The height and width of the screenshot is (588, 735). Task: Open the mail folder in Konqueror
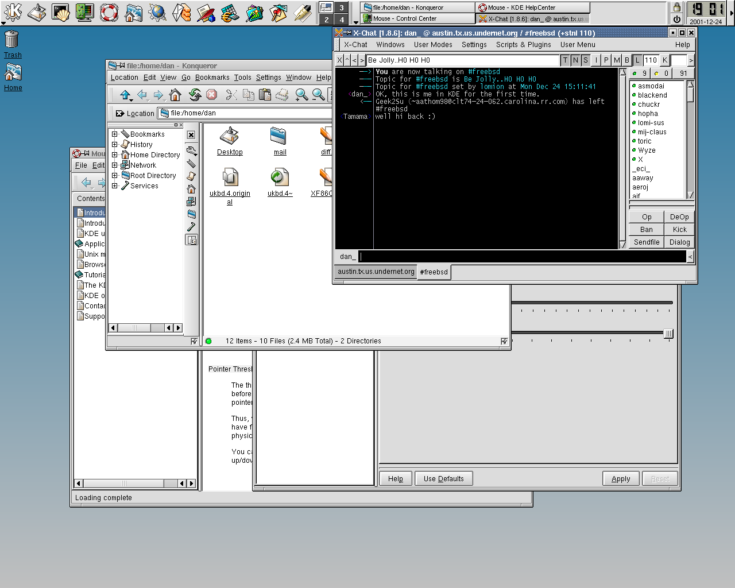click(280, 141)
